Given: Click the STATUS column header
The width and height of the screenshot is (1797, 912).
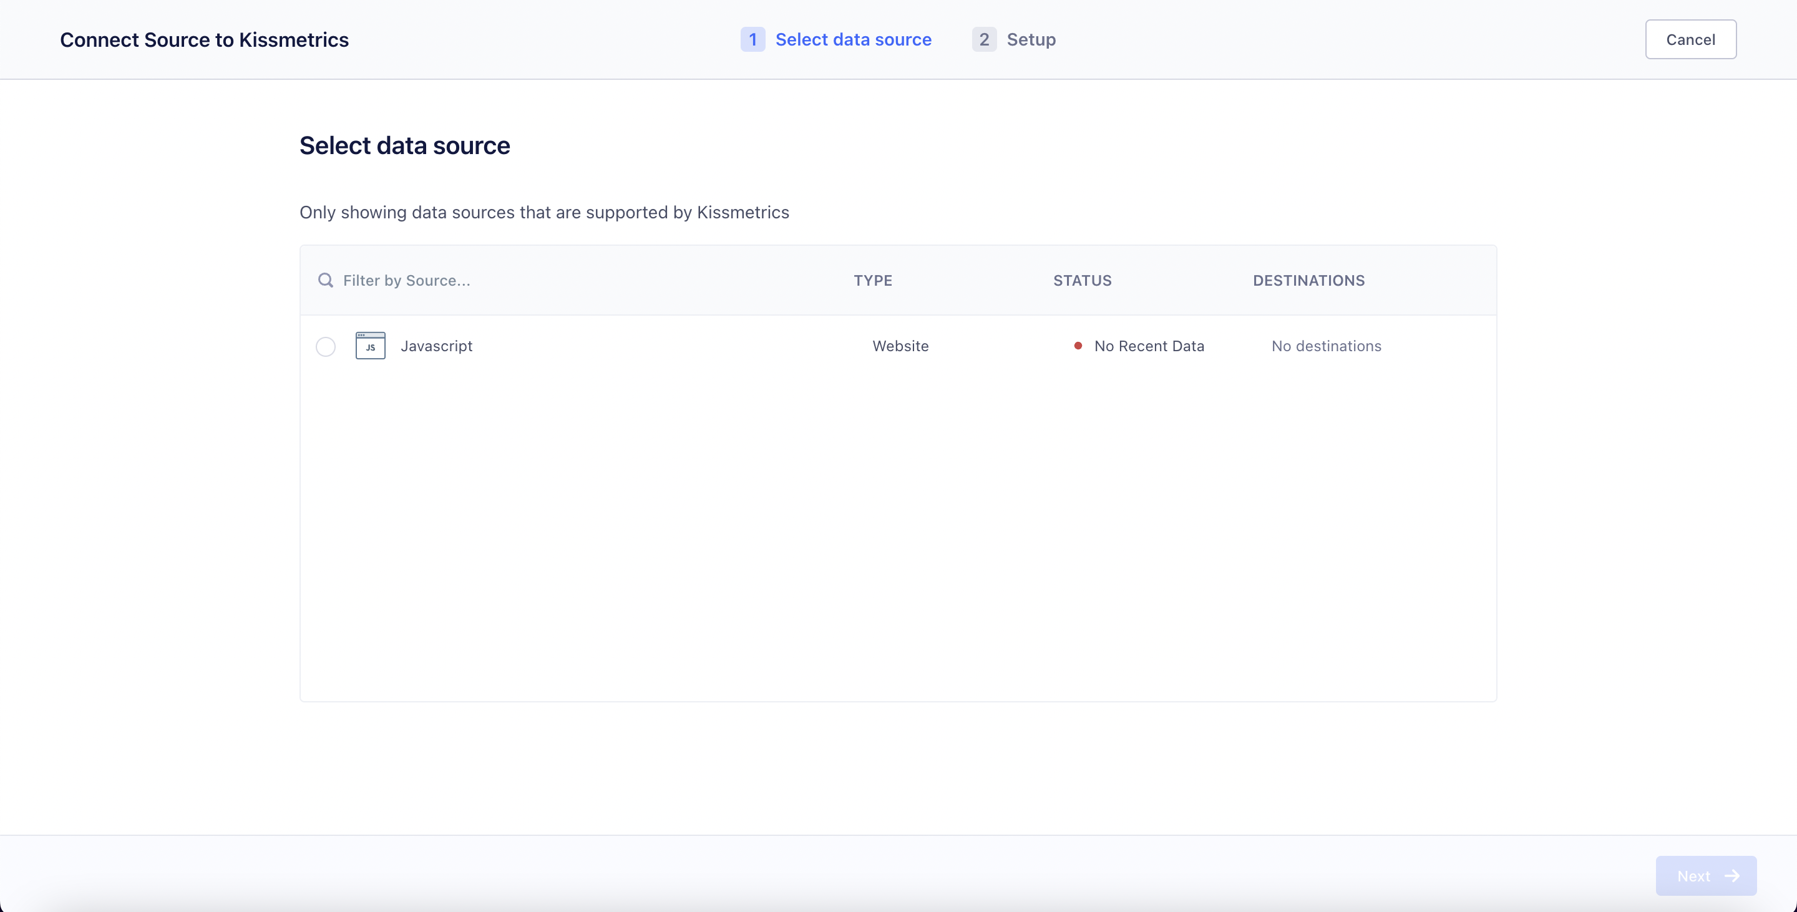Looking at the screenshot, I should tap(1082, 280).
